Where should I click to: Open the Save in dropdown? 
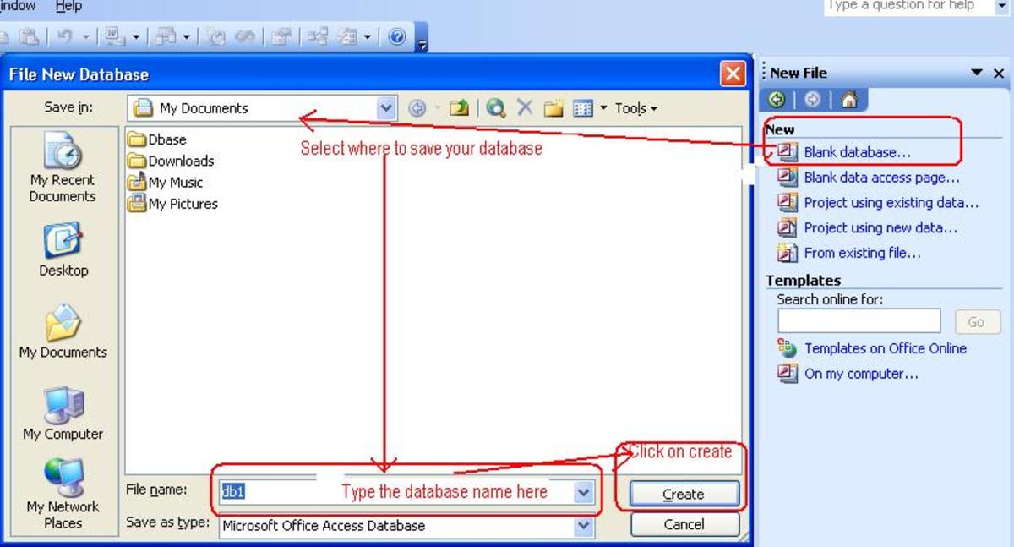pos(385,107)
